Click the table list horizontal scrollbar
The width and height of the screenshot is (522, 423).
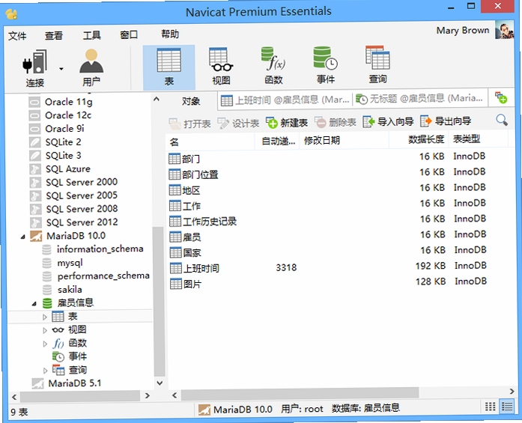(x=300, y=393)
